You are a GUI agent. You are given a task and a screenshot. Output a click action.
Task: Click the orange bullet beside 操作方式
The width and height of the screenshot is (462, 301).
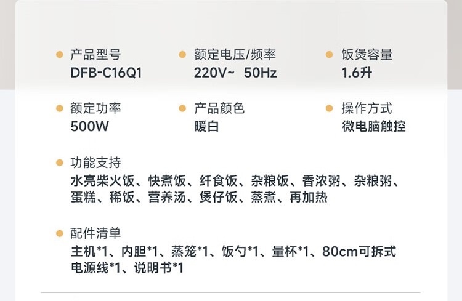tap(329, 108)
